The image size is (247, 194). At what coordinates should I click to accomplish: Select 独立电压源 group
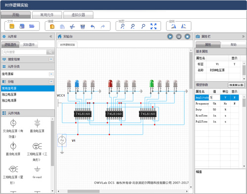[x=28, y=94]
